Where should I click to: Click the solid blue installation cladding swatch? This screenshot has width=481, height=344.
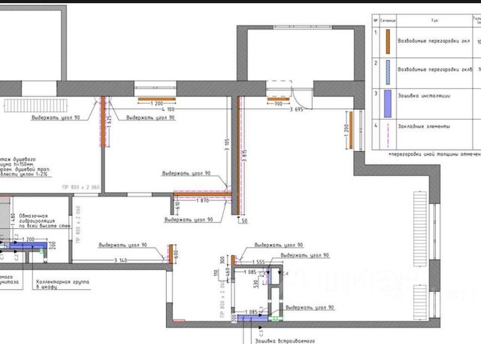(x=388, y=104)
